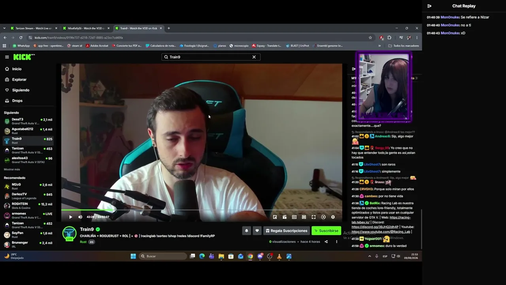The width and height of the screenshot is (506, 285).
Task: Open DarkozTV recommended channel
Action: click(28, 196)
